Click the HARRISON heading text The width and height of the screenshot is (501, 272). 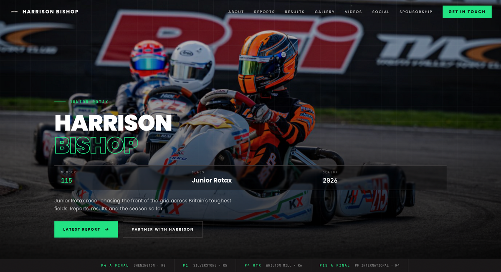click(x=113, y=123)
